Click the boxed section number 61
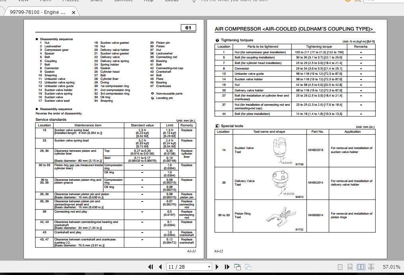This screenshot has width=404, height=275. click(x=188, y=27)
